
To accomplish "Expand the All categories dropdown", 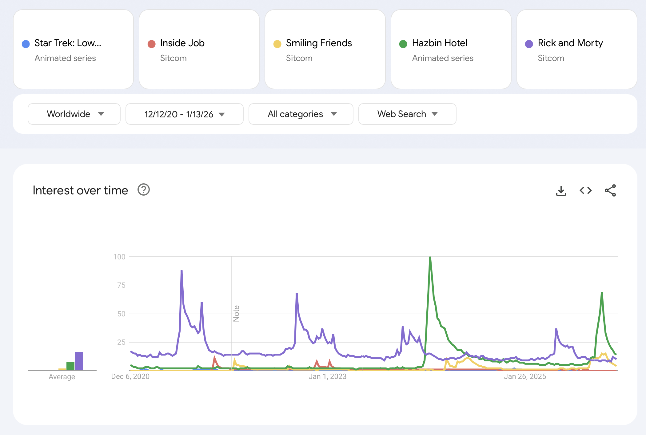I will 301,114.
